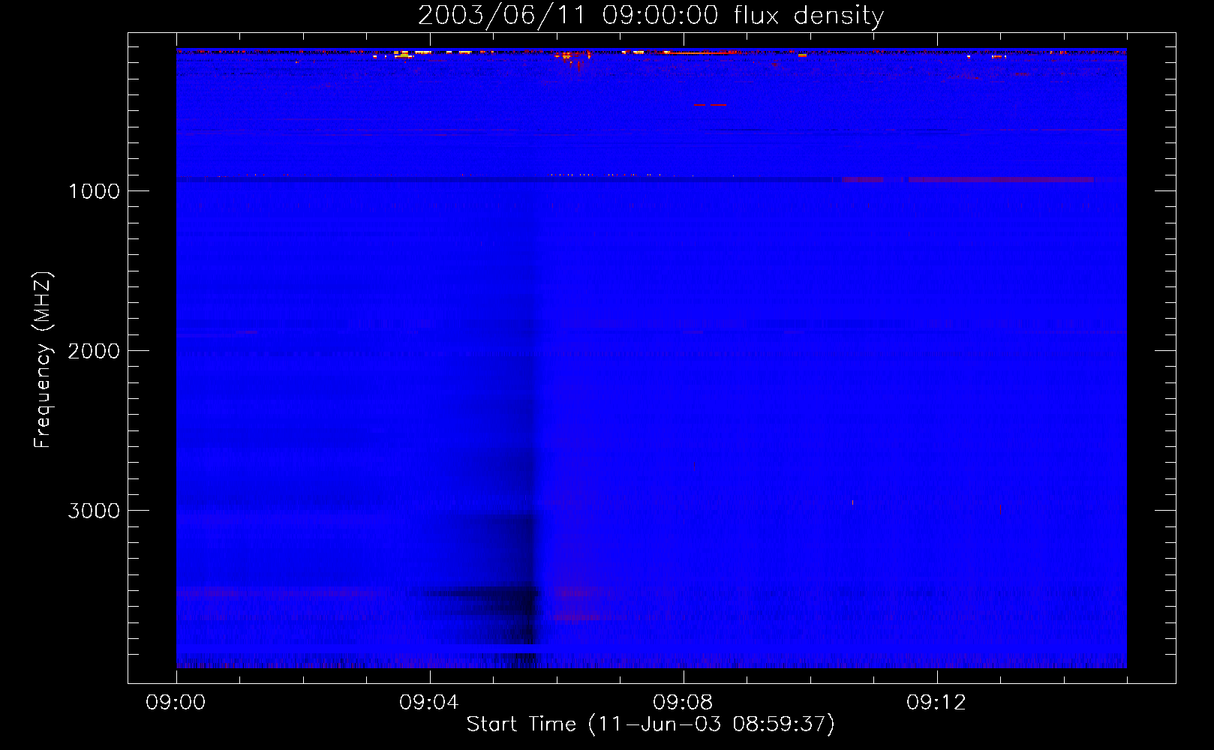Select the '2000' frequency axis label
Image resolution: width=1214 pixels, height=750 pixels.
(x=94, y=351)
